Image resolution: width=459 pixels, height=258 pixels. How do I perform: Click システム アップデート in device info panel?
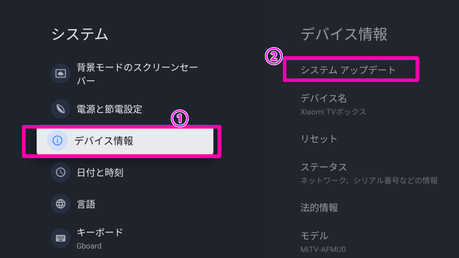(x=350, y=69)
